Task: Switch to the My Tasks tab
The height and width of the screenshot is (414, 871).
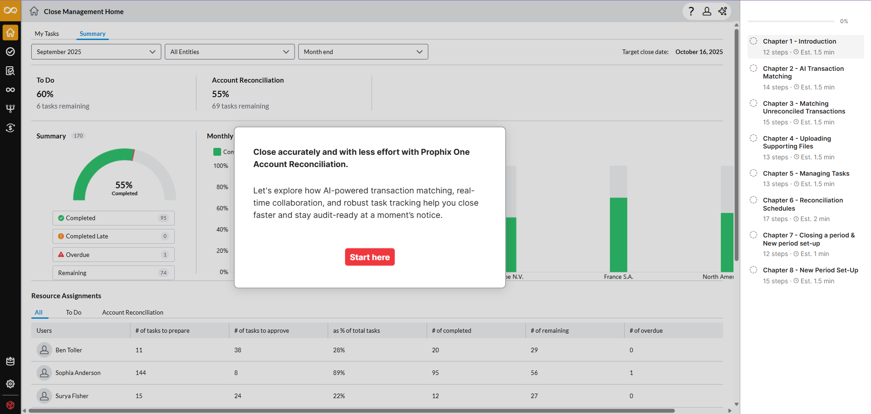Action: pyautogui.click(x=47, y=34)
